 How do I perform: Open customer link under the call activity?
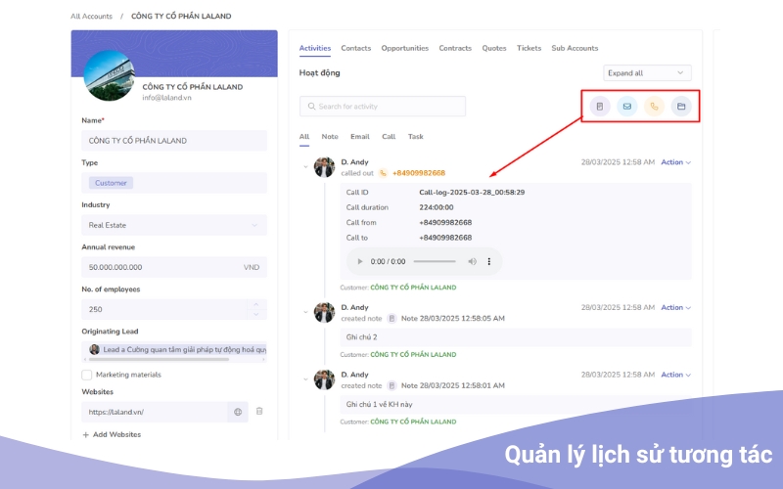[x=413, y=288]
